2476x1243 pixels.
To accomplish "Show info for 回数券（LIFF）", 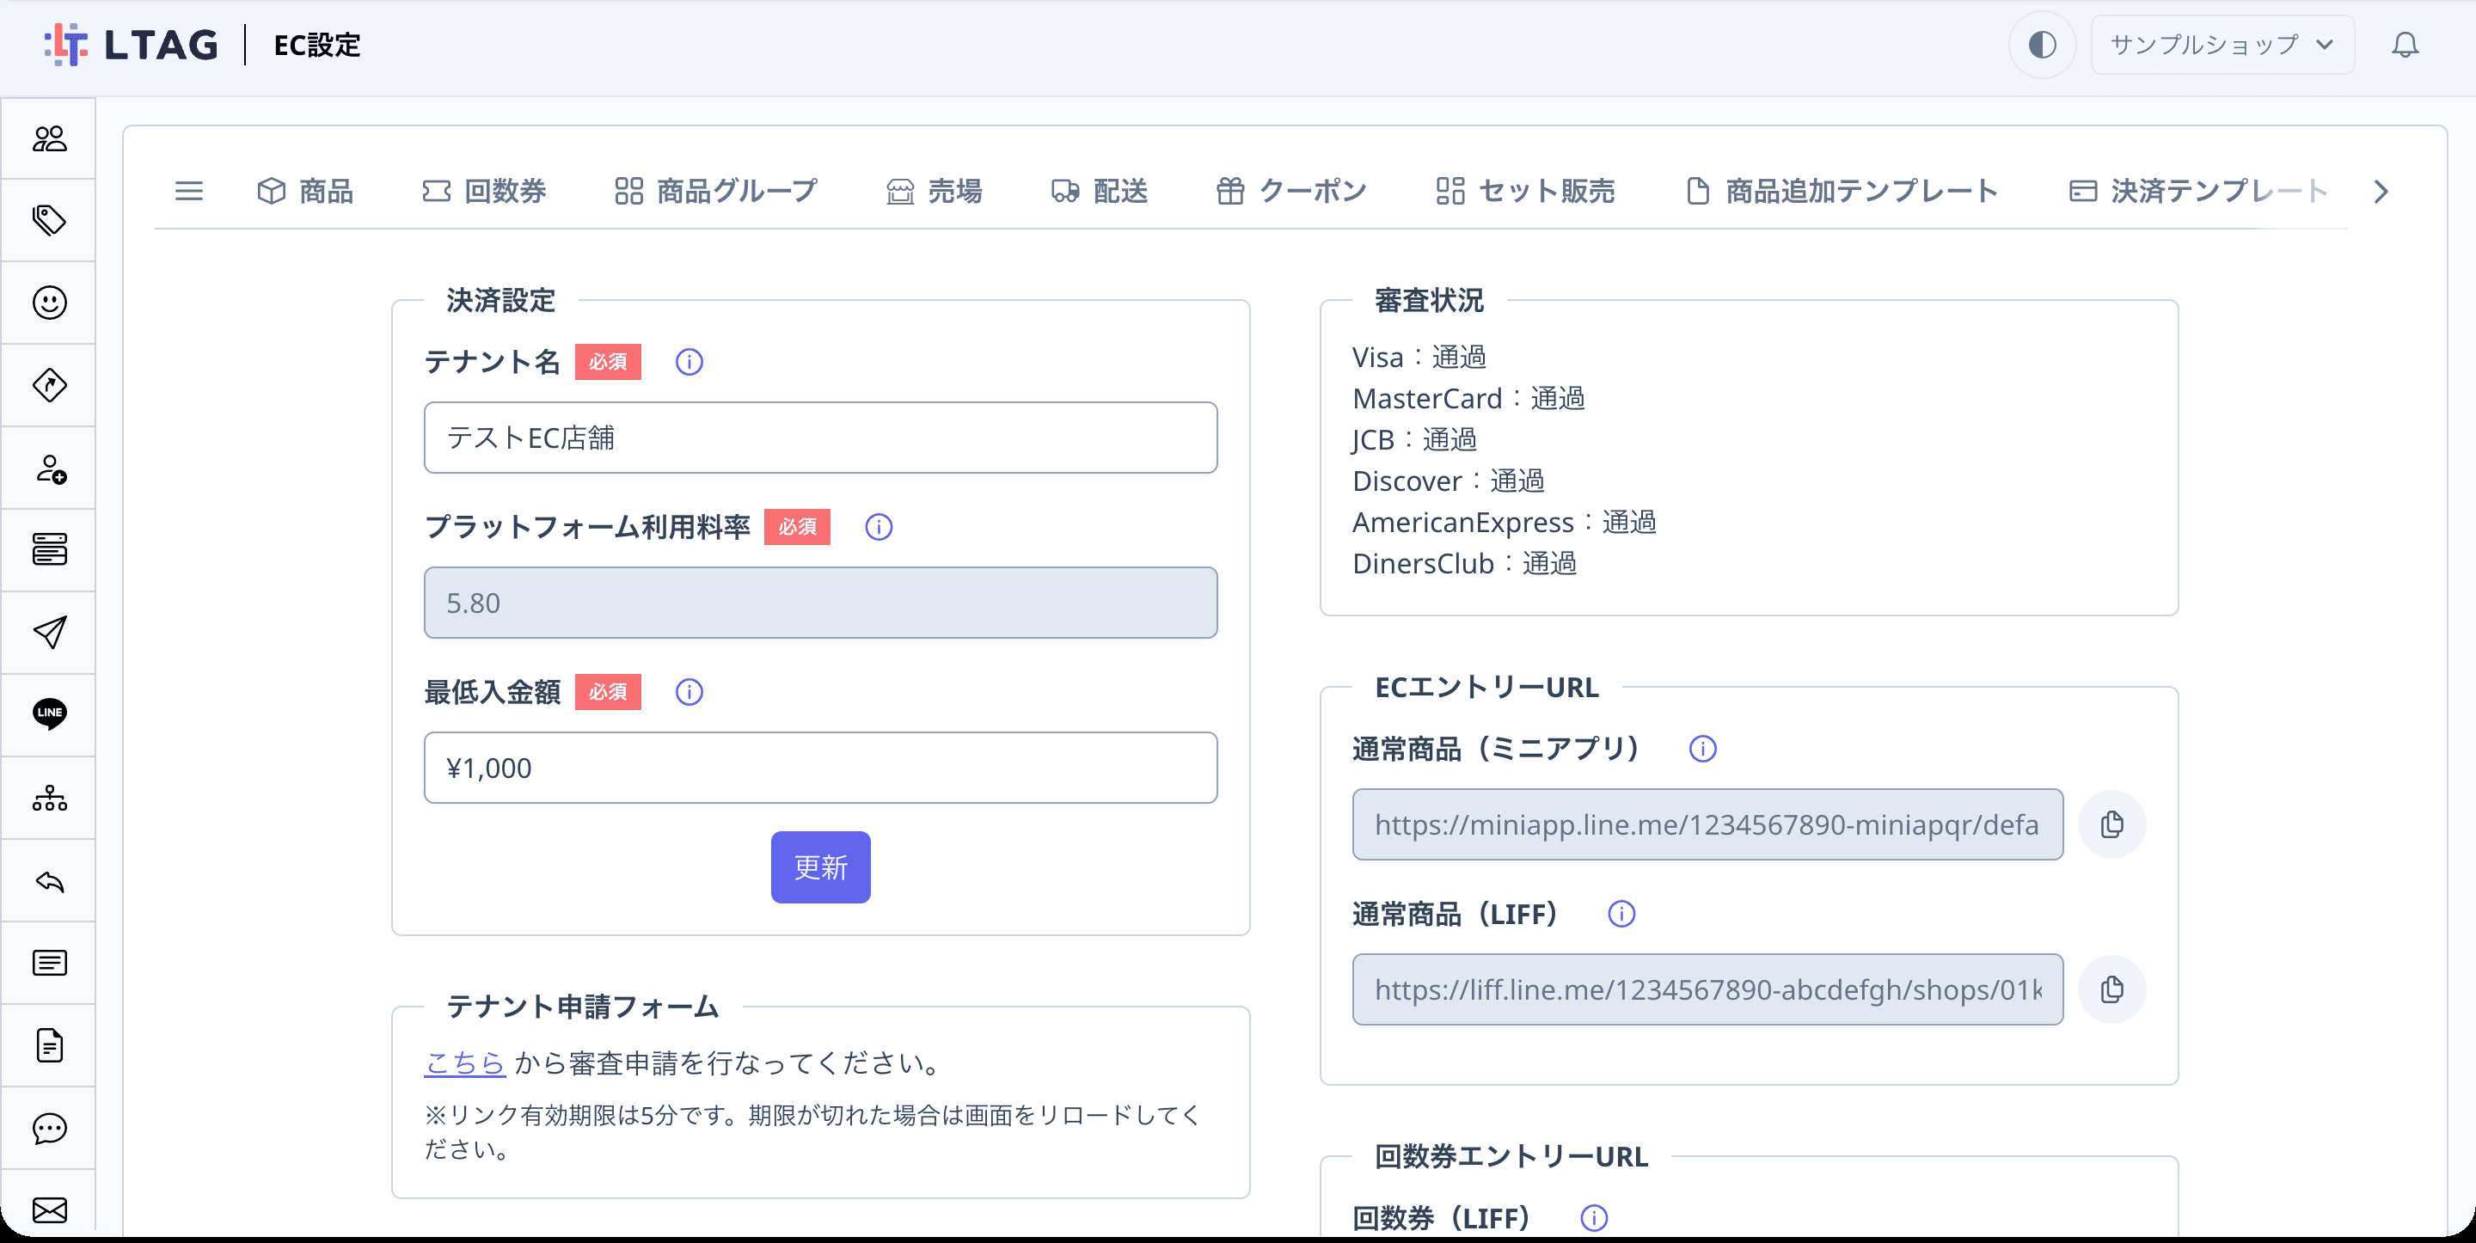I will (x=1594, y=1218).
